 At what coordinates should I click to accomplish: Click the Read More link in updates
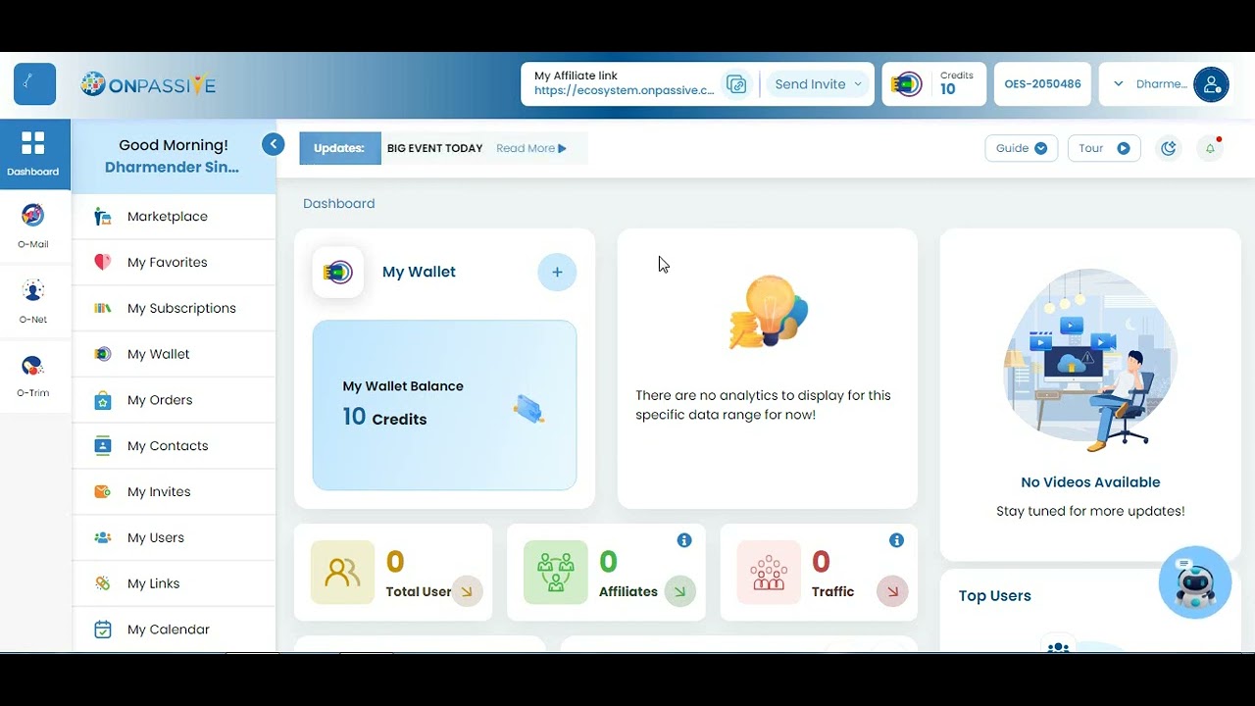530,148
